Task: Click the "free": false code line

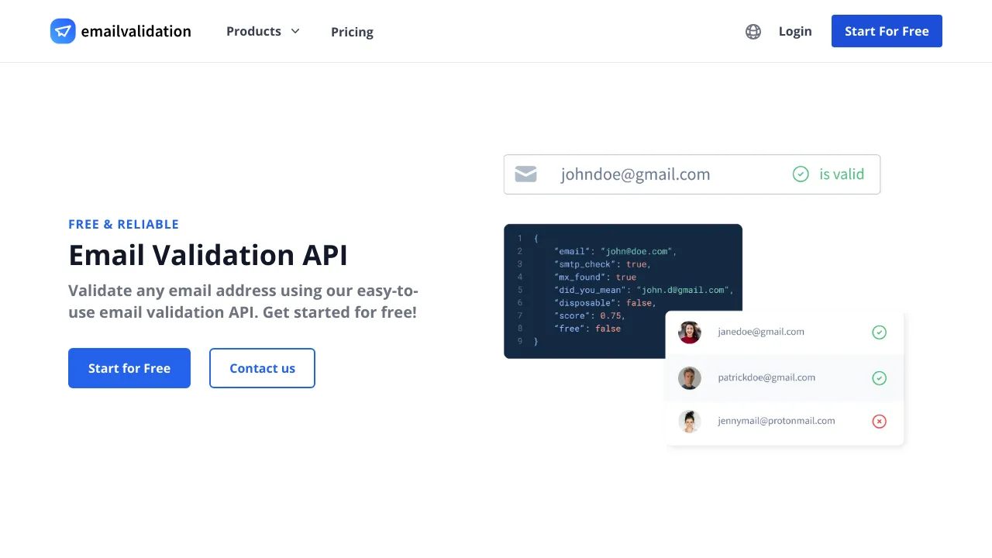Action: click(x=587, y=328)
